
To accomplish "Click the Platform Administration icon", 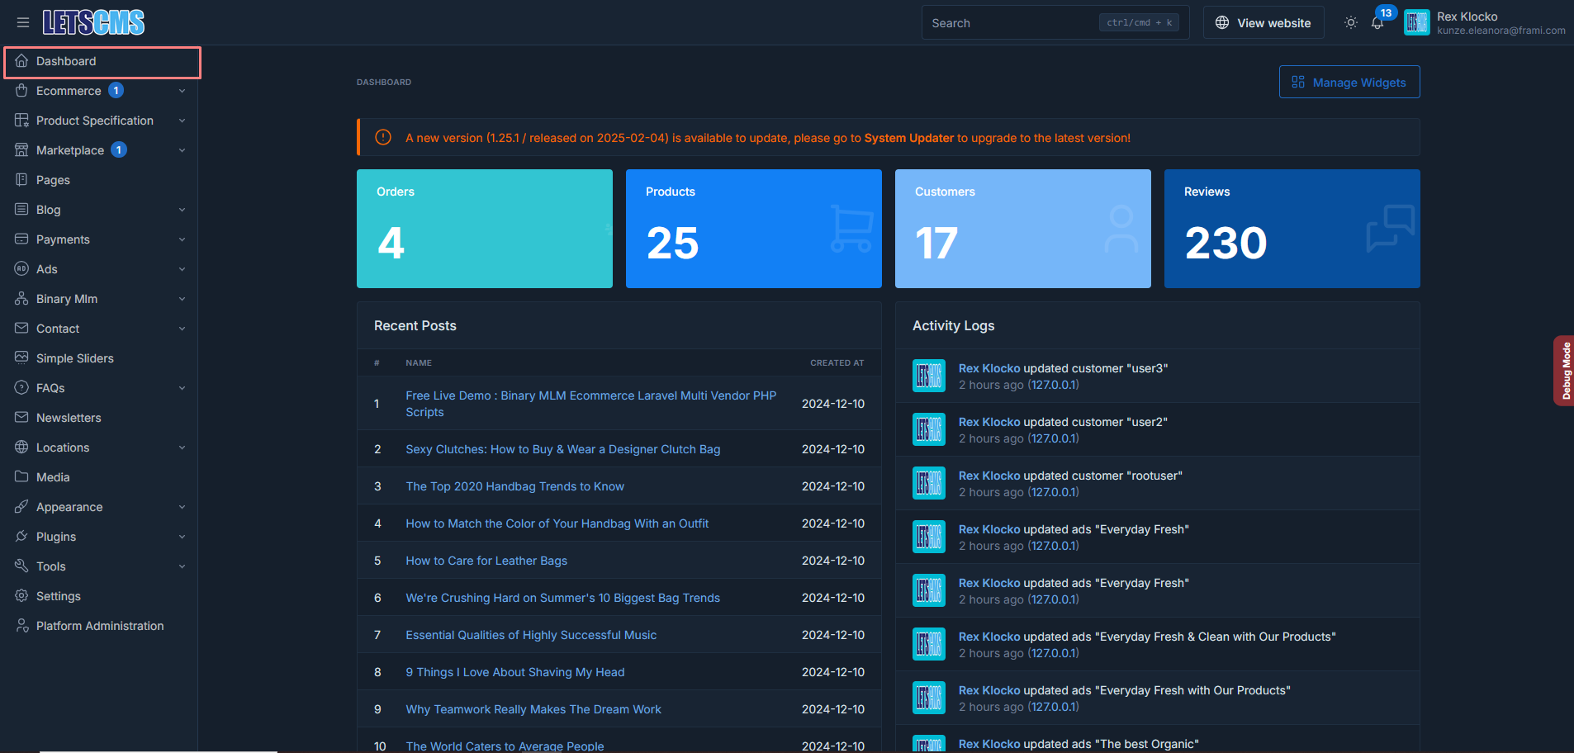I will (21, 625).
